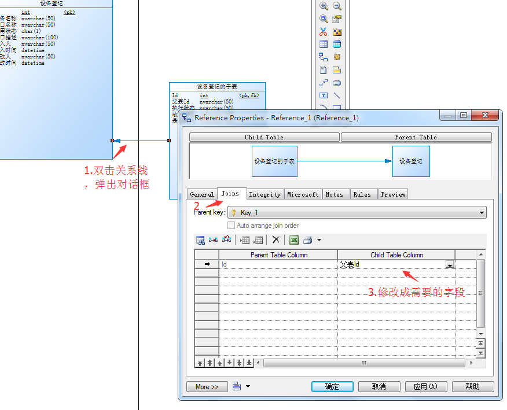Click the 设备登记的子表 table title in diagram
This screenshot has width=507, height=410.
point(217,87)
